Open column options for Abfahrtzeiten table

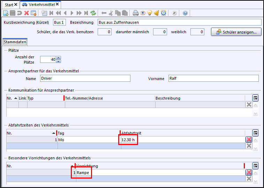pos(255,133)
